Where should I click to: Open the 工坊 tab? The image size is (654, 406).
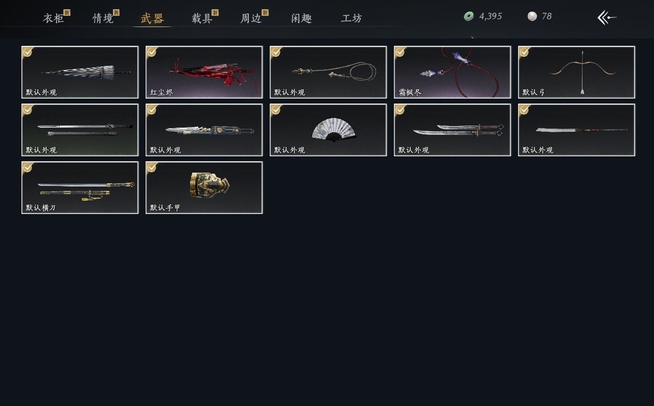tap(352, 18)
